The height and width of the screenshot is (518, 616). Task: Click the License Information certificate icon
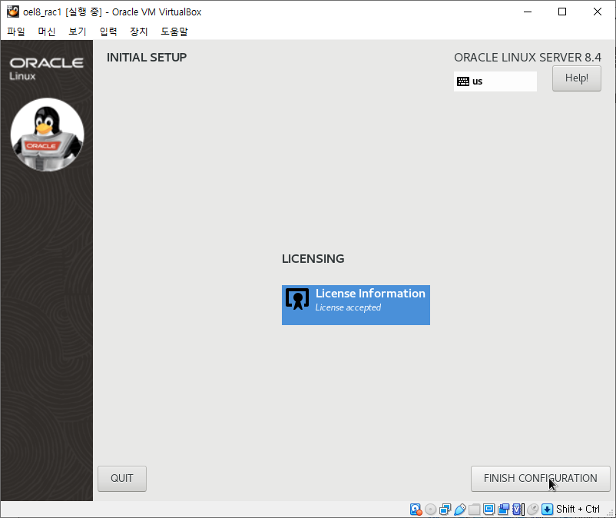tap(297, 299)
